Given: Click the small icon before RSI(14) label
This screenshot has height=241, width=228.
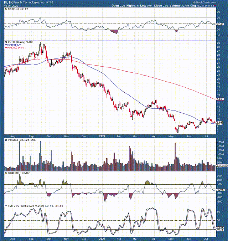Looking at the screenshot, I should pos(6,9).
